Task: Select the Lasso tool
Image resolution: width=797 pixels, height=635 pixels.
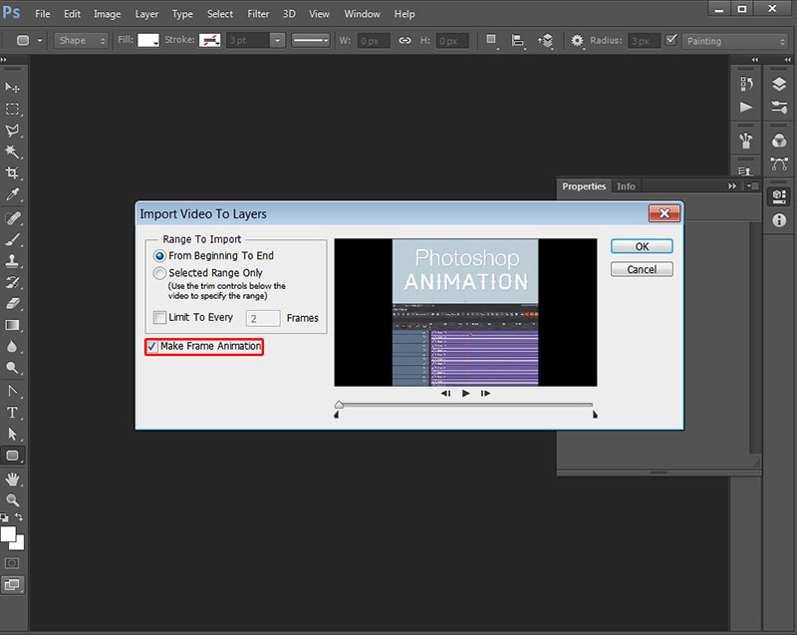Action: [12, 131]
